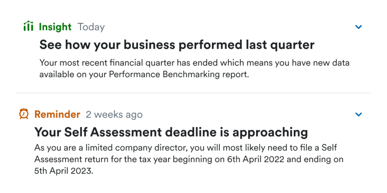
Task: Expand the Insight notification chevron
Action: 358,27
